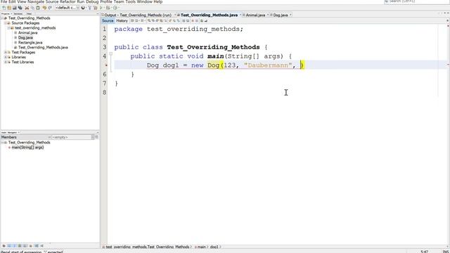Click the New Project toolbar icon

9,8
